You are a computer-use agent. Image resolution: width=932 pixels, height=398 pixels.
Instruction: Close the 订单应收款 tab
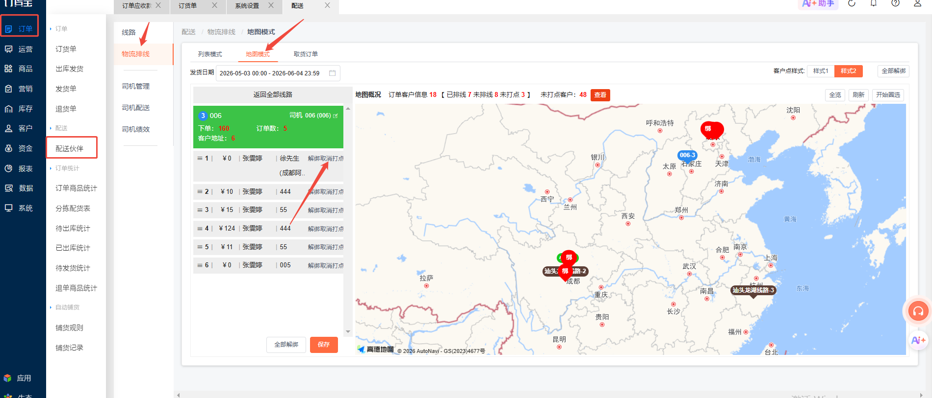click(x=158, y=5)
